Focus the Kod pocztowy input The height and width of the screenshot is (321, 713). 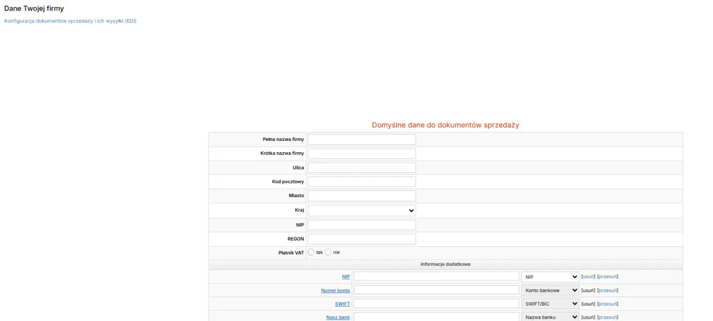click(361, 182)
